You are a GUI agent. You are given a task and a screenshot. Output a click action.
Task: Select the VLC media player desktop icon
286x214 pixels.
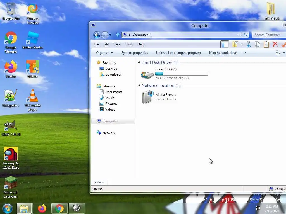click(32, 100)
